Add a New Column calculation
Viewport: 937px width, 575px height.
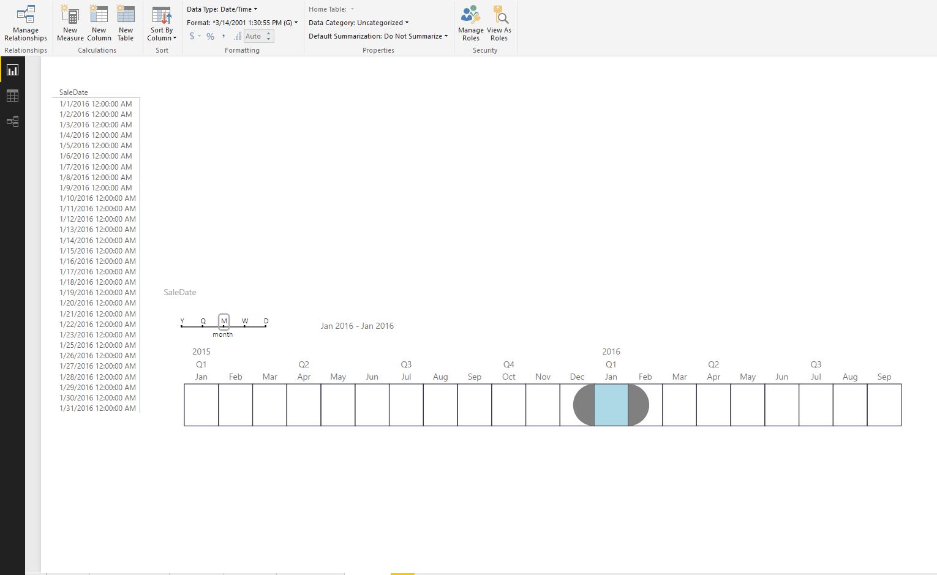point(99,23)
